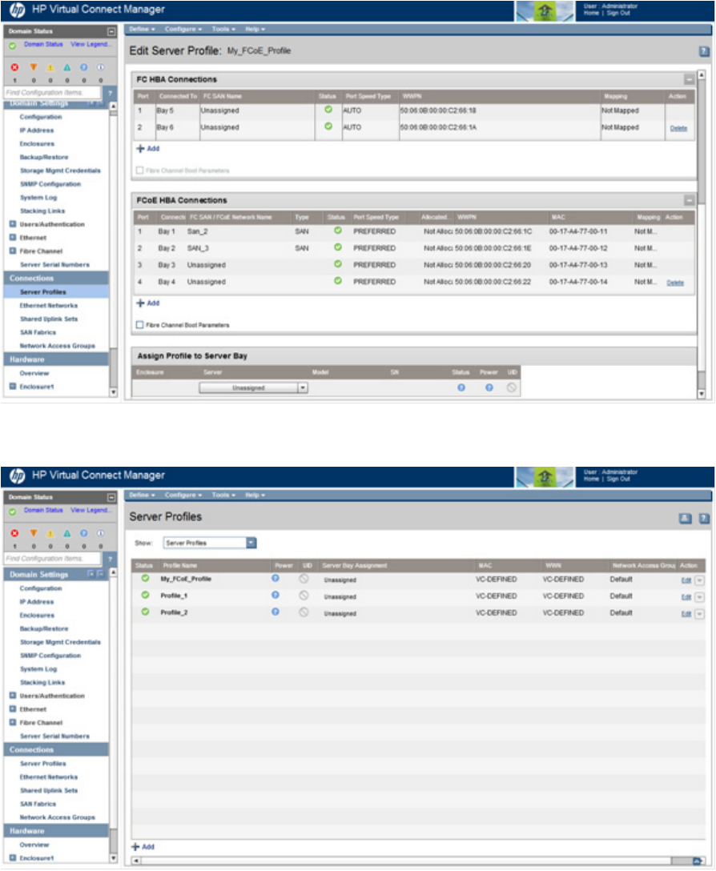Expand Users/Authentication on Server Profiles page
Viewport: 716px width, 871px height.
point(13,696)
